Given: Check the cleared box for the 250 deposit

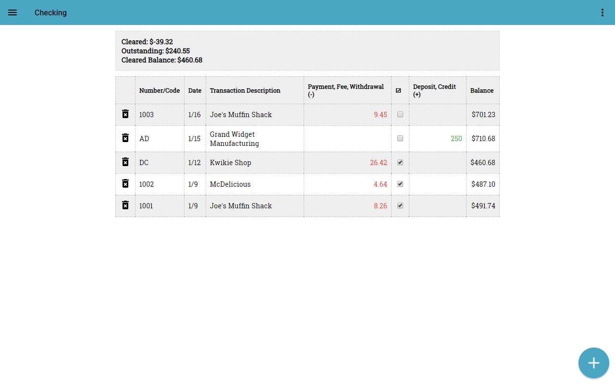Looking at the screenshot, I should pyautogui.click(x=400, y=139).
